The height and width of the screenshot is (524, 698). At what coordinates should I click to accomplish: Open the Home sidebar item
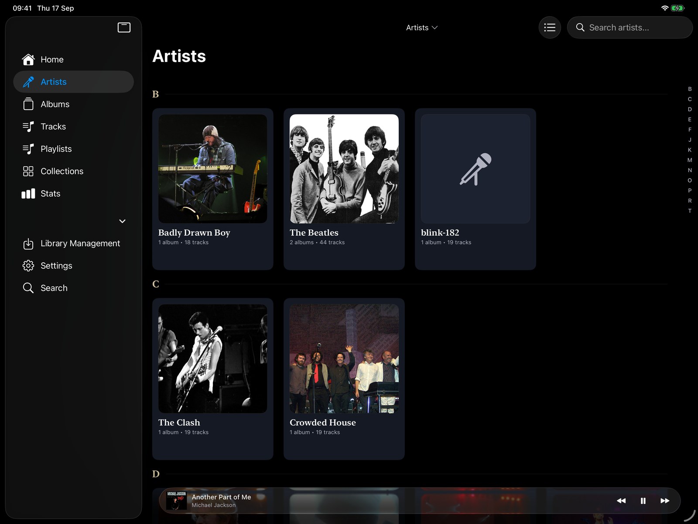click(x=73, y=59)
